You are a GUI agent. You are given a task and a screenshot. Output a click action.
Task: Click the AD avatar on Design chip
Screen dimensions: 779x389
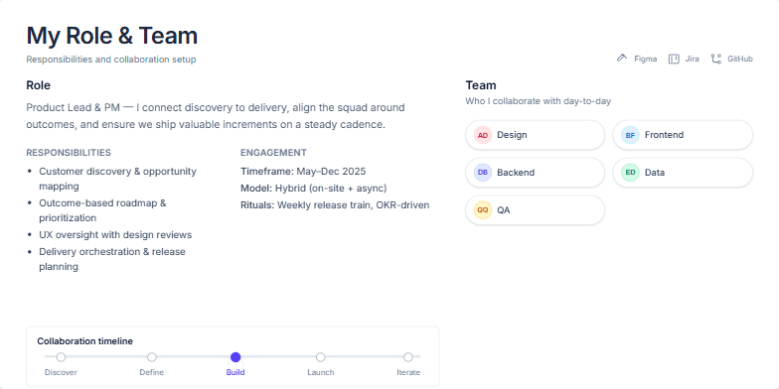(x=483, y=135)
